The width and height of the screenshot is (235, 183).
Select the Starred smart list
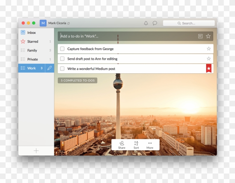coord(33,41)
